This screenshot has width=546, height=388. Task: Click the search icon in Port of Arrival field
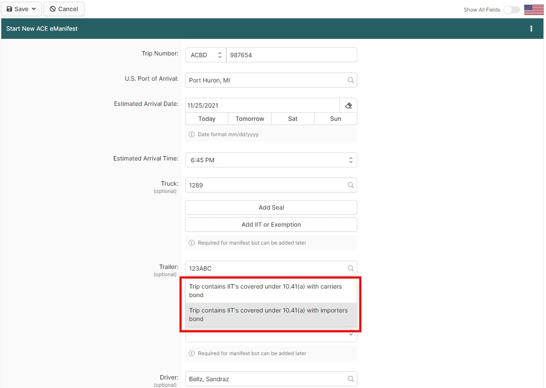coord(350,80)
